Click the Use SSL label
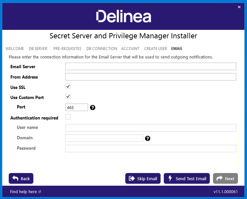Screen dimensions: 247x199 18,87
